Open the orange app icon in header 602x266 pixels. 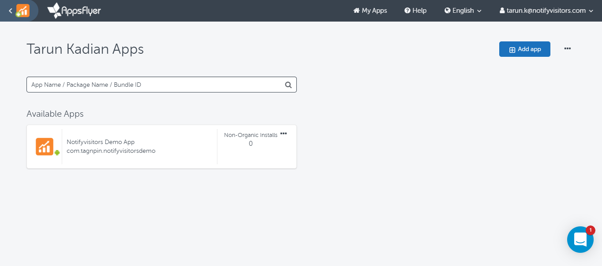coord(22,11)
